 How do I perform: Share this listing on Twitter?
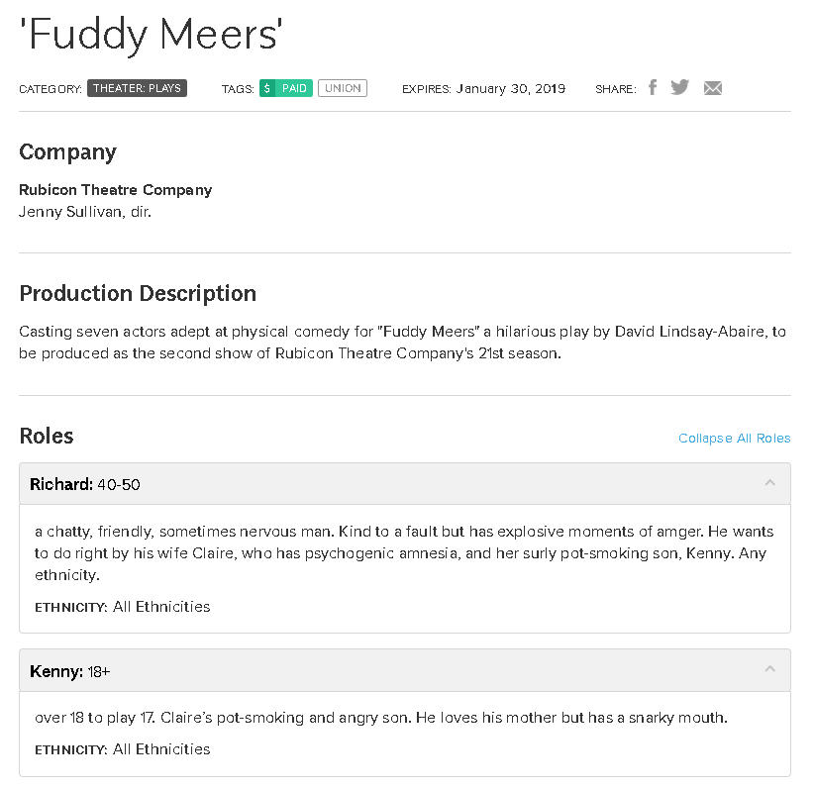click(x=679, y=87)
